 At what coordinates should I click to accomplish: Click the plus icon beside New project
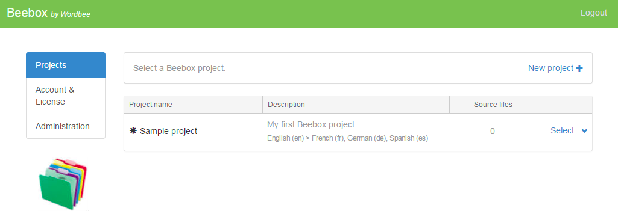(x=579, y=69)
